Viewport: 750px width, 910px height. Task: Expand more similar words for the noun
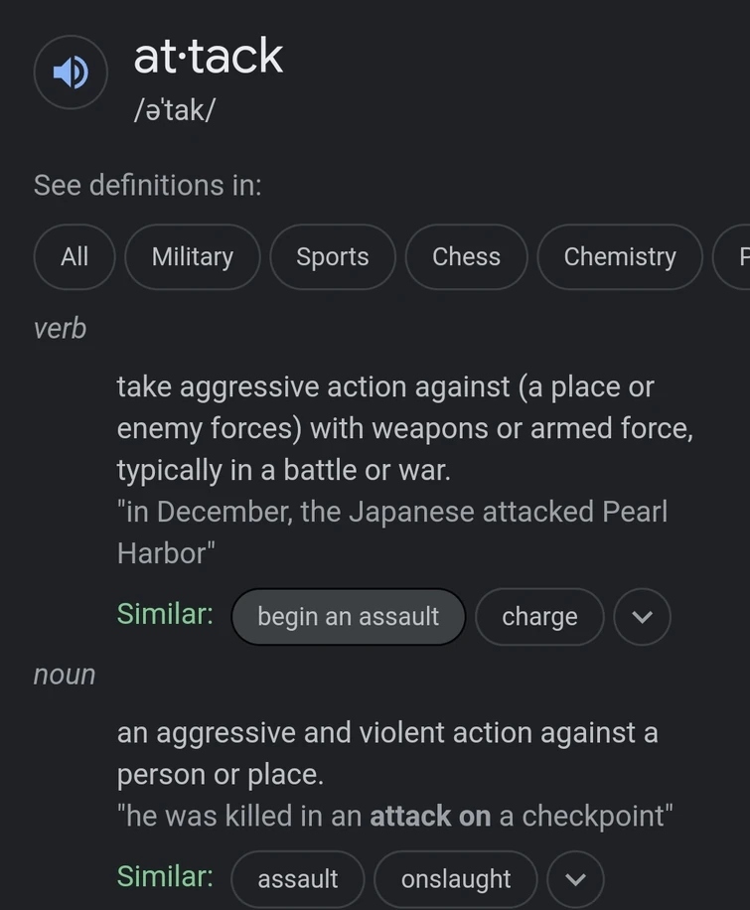(575, 879)
